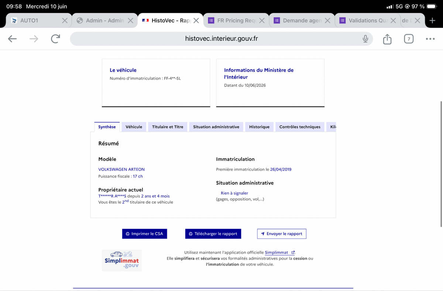
Task: Open the tab overview showing 7 tabs
Action: click(409, 39)
